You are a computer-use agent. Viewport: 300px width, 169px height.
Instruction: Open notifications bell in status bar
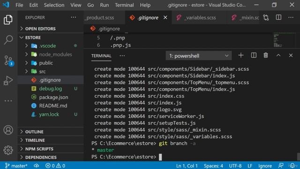[292, 166]
